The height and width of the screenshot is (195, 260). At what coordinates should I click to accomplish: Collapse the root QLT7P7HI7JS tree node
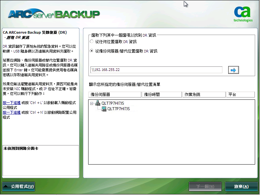91,103
